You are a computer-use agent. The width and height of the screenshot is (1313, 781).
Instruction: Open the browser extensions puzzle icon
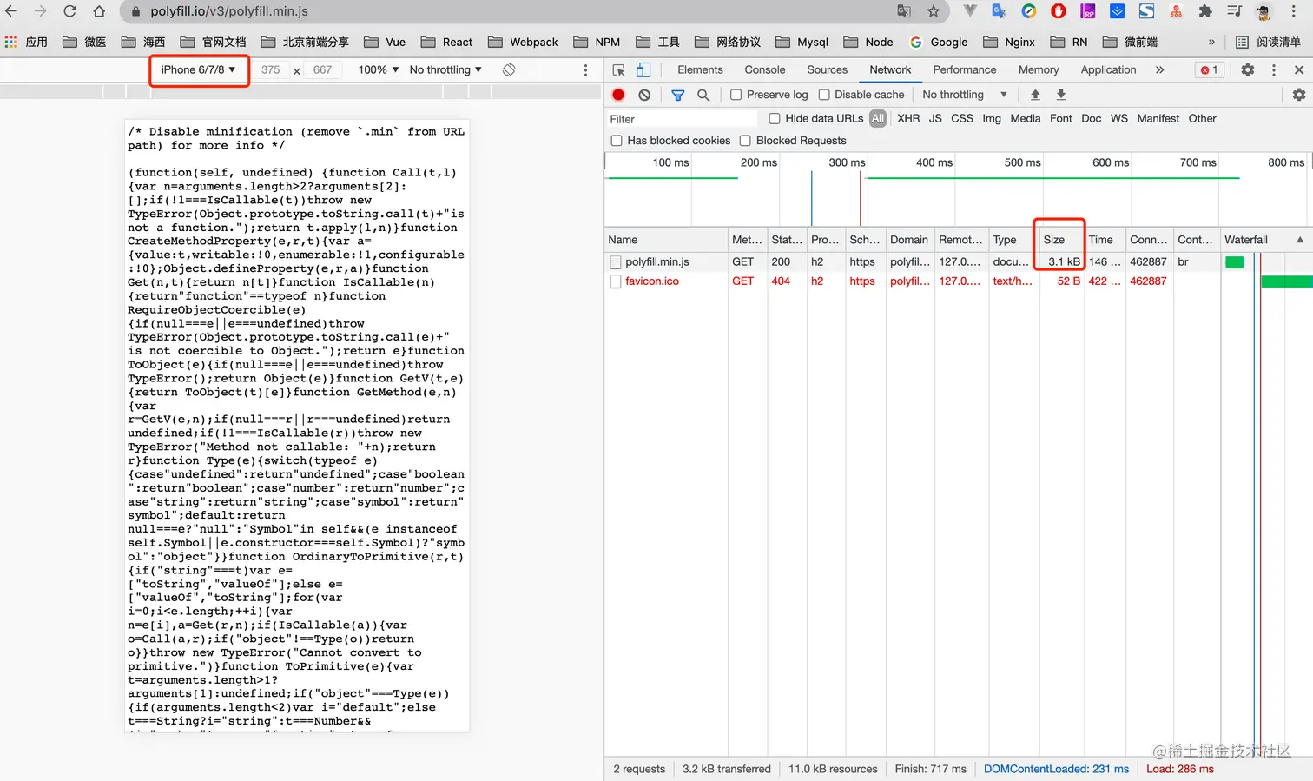click(1204, 11)
